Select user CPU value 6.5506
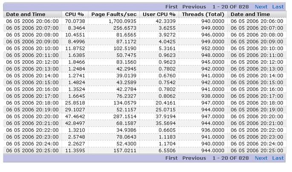This screenshot has height=172, width=292. tap(167, 151)
